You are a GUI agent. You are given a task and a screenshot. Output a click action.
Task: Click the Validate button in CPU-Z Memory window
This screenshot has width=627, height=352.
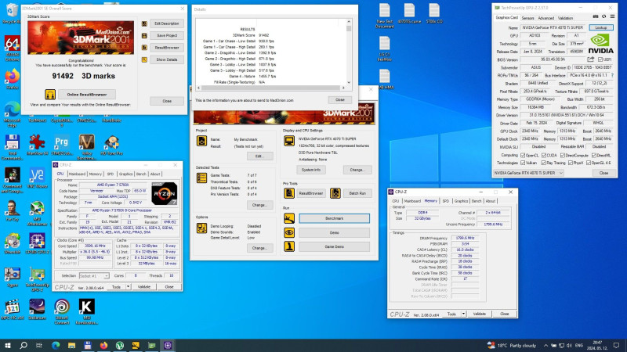(x=479, y=314)
